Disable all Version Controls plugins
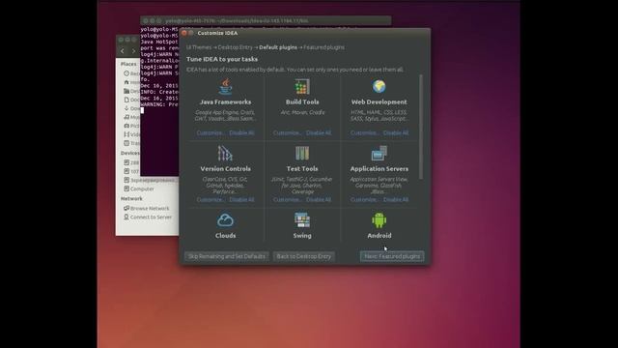The height and width of the screenshot is (348, 618). (241, 200)
